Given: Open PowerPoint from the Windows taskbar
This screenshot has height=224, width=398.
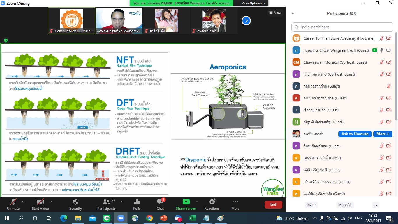Looking at the screenshot, I should click(x=163, y=218).
